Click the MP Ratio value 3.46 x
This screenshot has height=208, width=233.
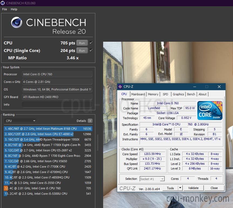pyautogui.click(x=73, y=58)
